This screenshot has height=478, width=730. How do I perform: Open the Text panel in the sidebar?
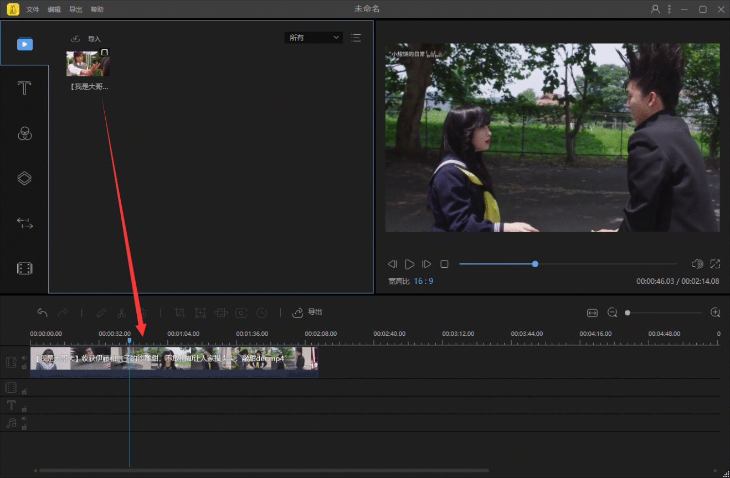[x=24, y=88]
